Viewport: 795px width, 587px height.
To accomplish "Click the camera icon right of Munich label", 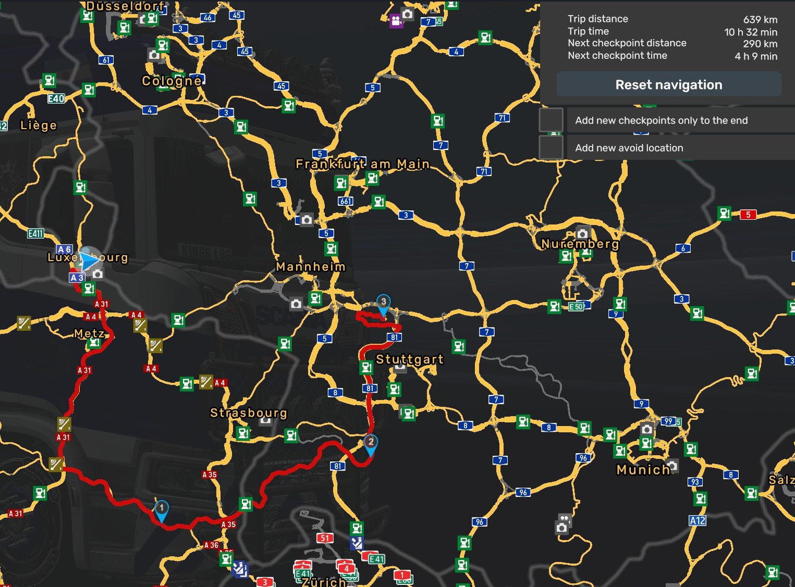I will coord(672,465).
